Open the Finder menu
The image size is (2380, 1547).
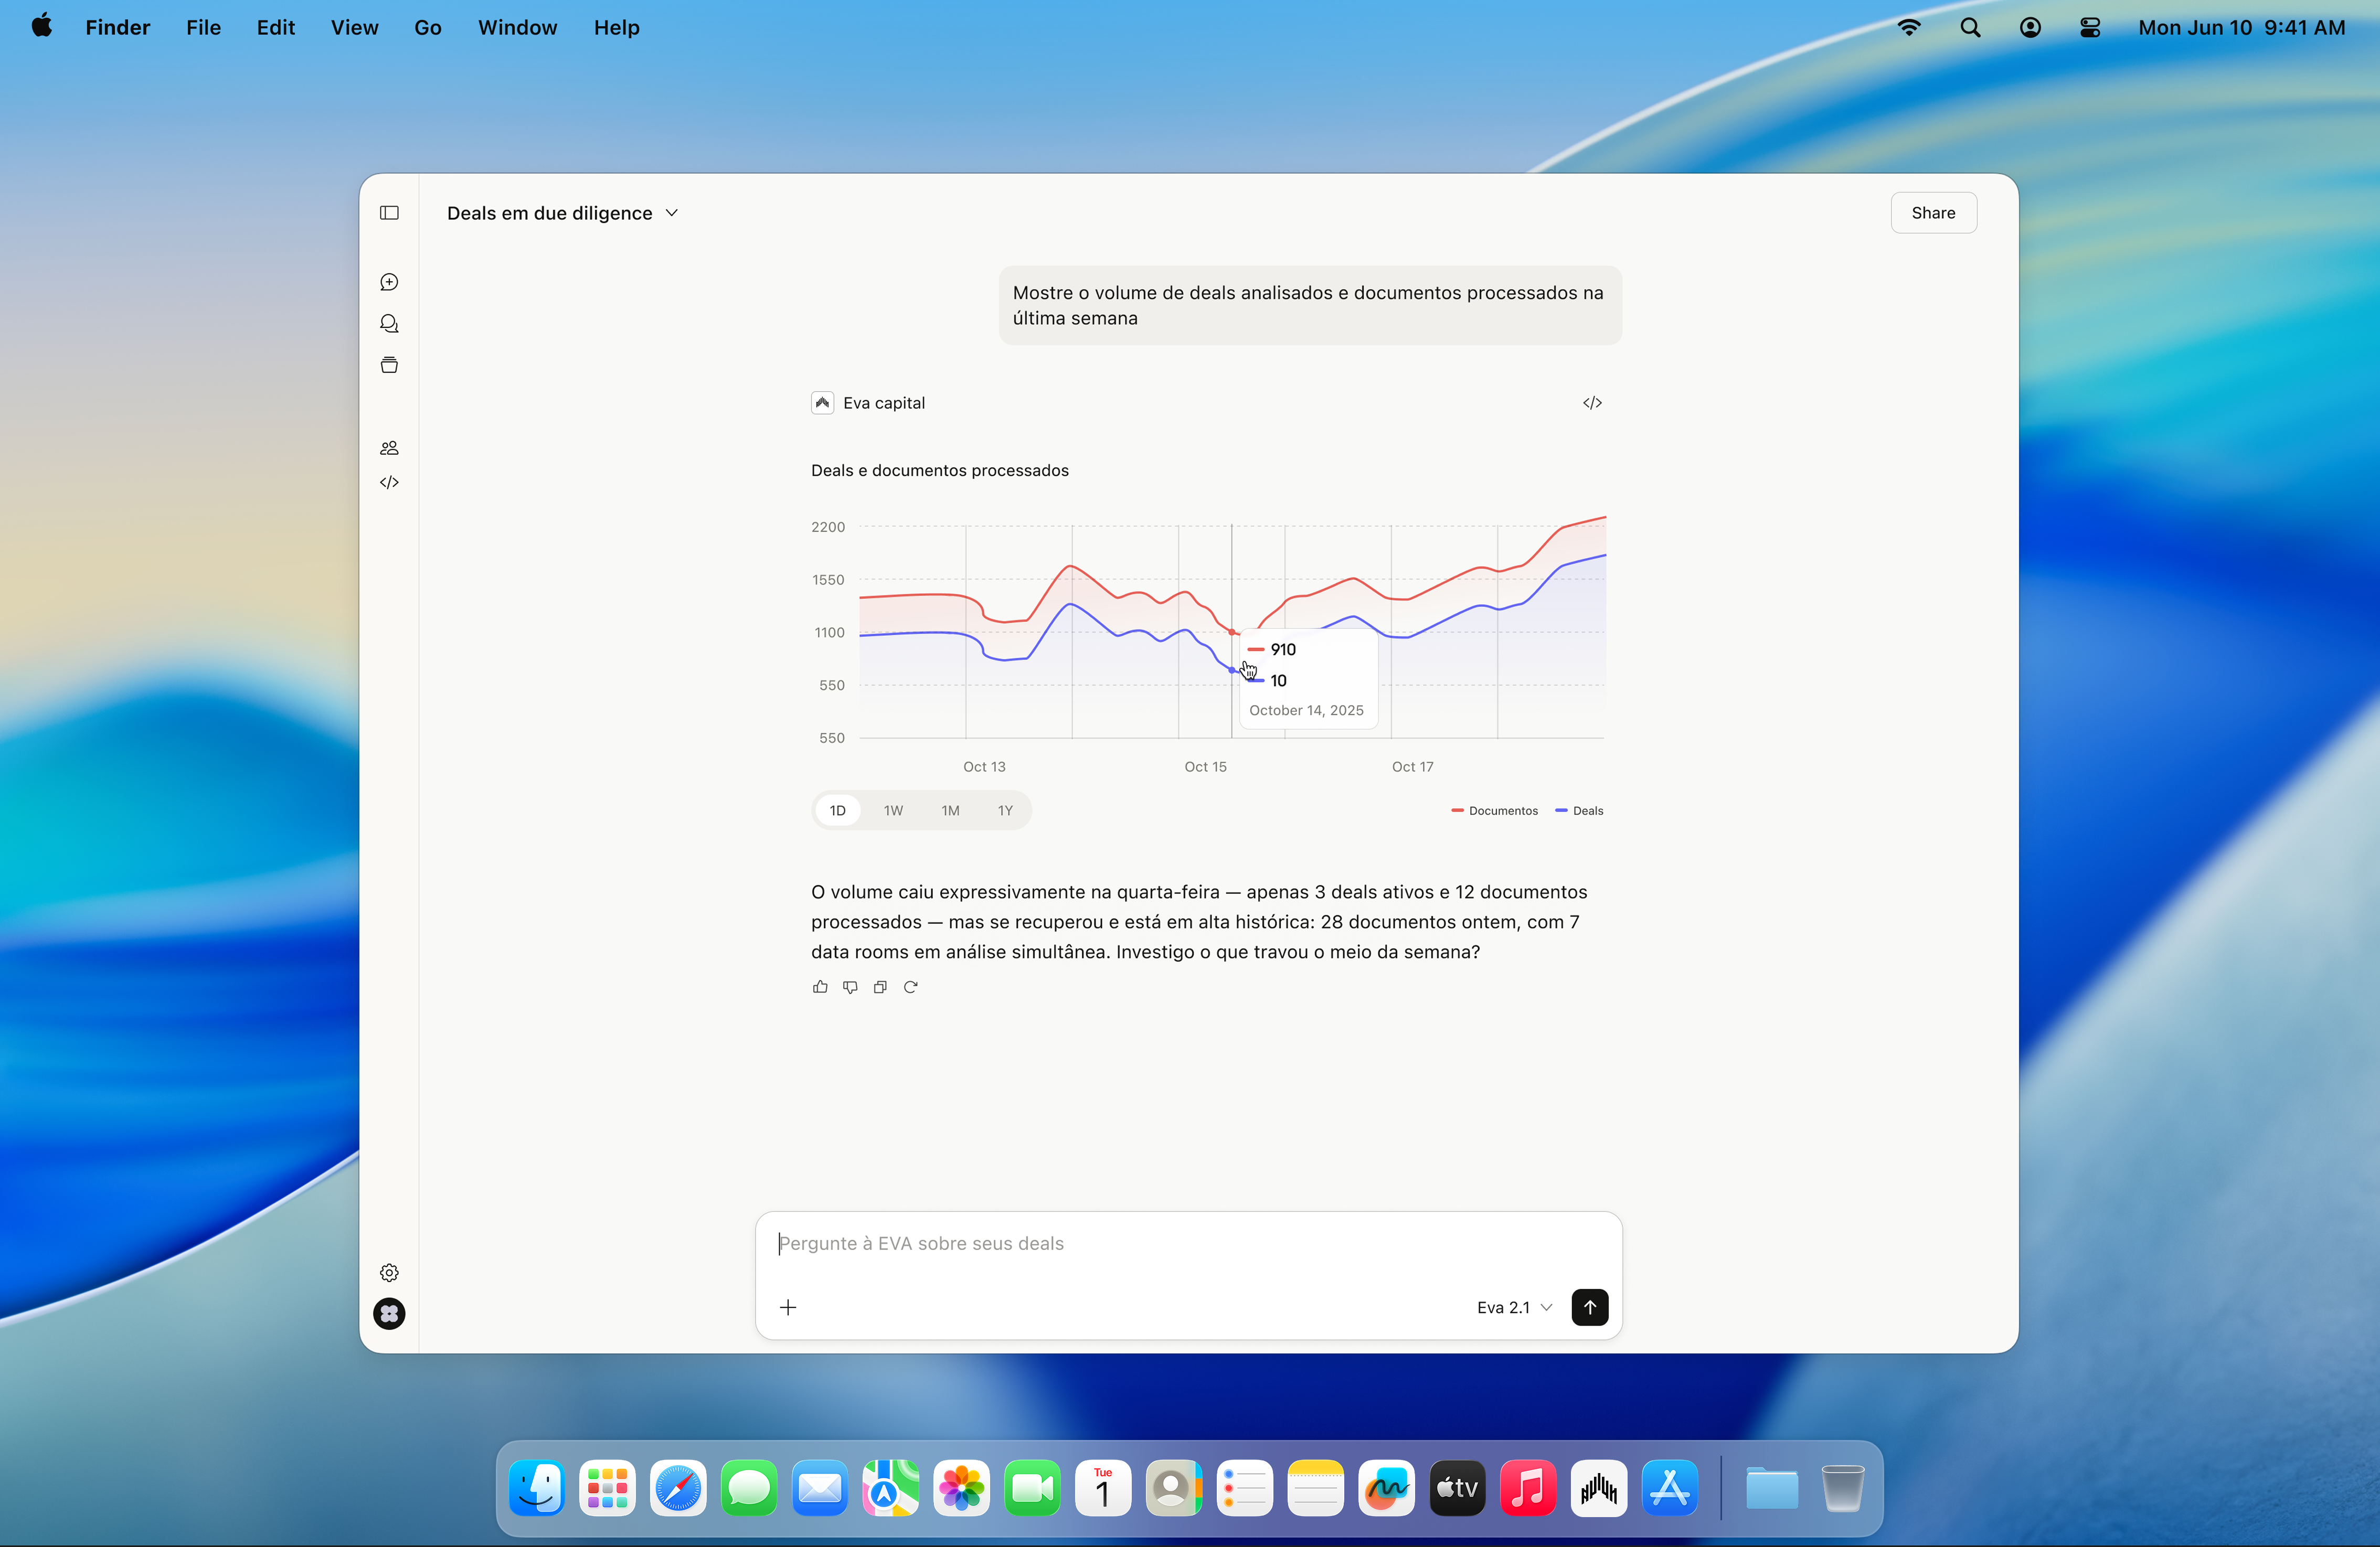[x=117, y=27]
